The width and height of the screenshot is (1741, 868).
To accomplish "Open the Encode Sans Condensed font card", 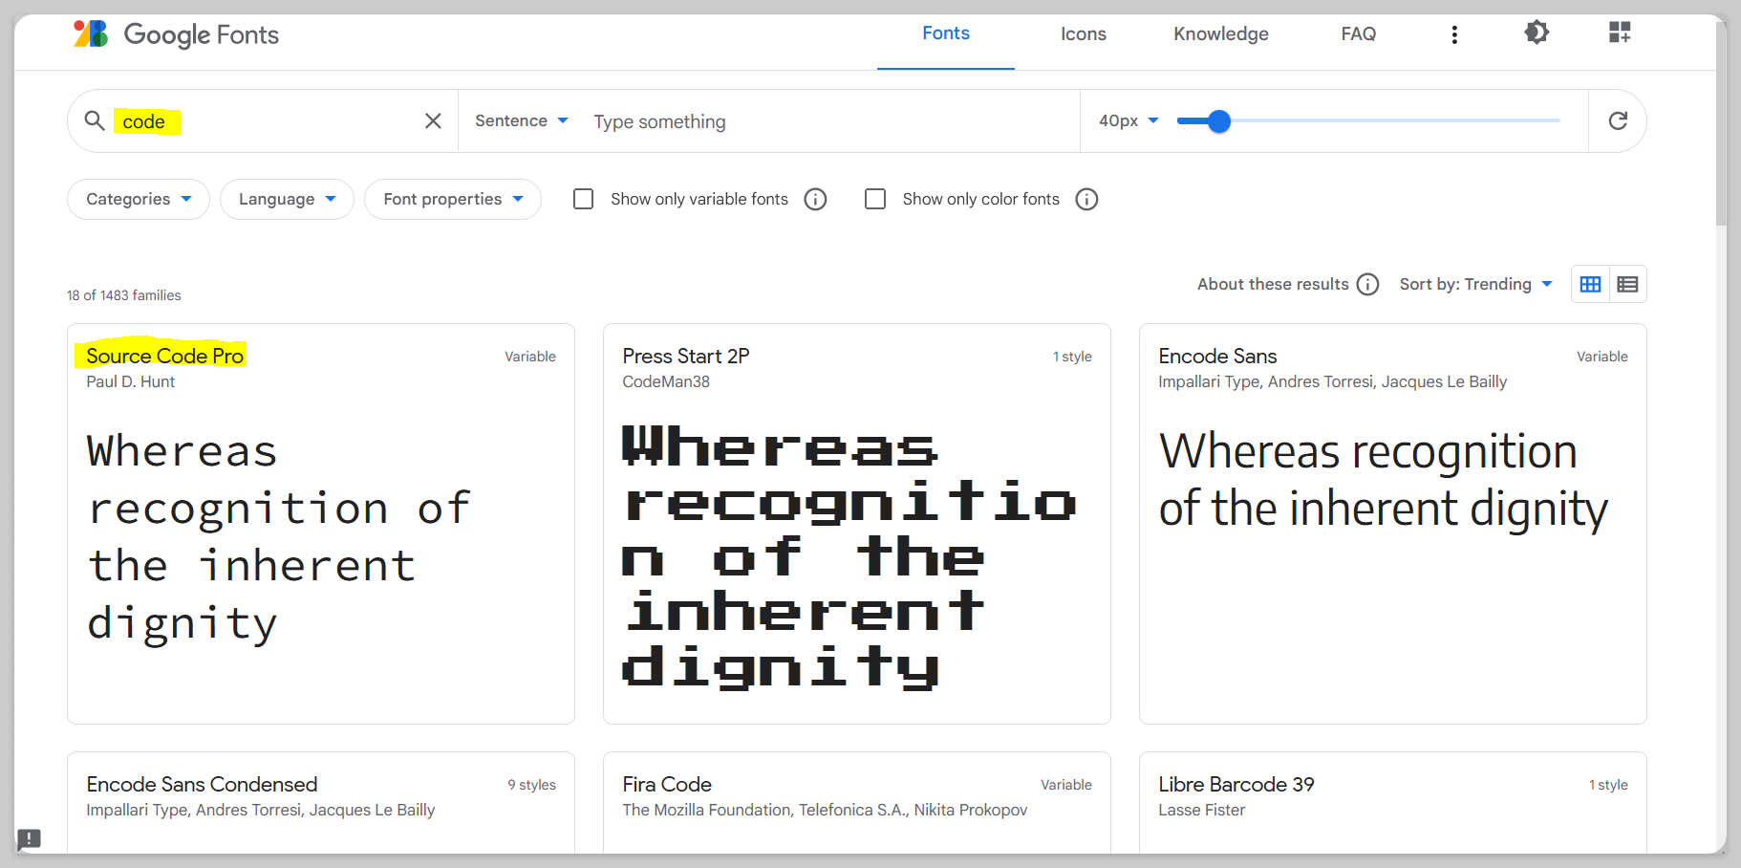I will coord(321,803).
